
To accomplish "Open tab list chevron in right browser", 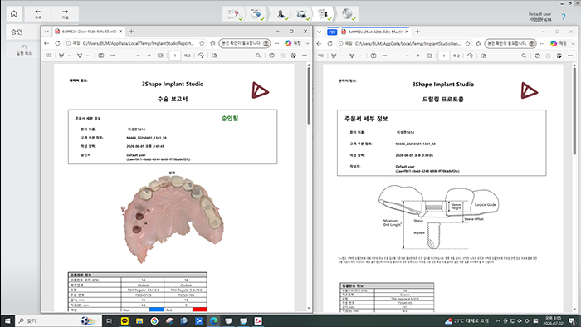I will tap(319, 32).
